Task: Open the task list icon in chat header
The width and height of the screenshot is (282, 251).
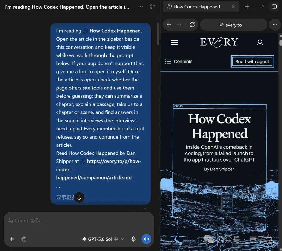Action: [x=153, y=7]
